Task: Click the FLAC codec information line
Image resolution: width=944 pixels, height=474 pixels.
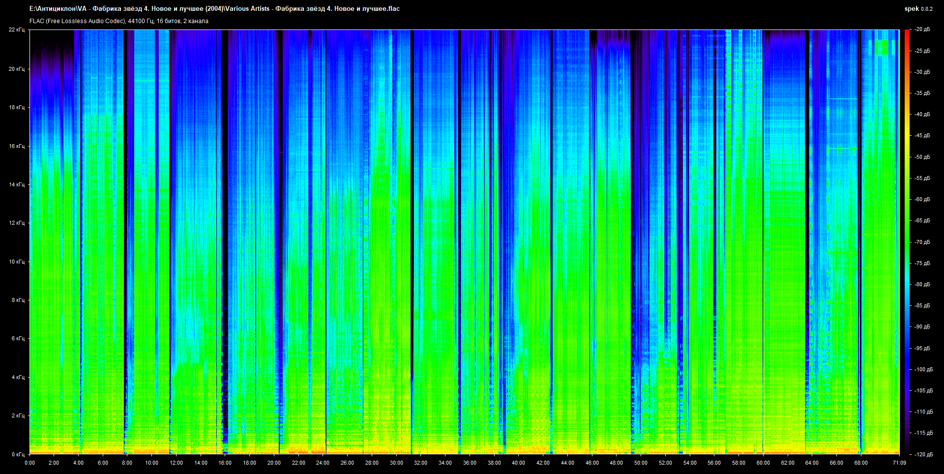Action: tap(119, 21)
